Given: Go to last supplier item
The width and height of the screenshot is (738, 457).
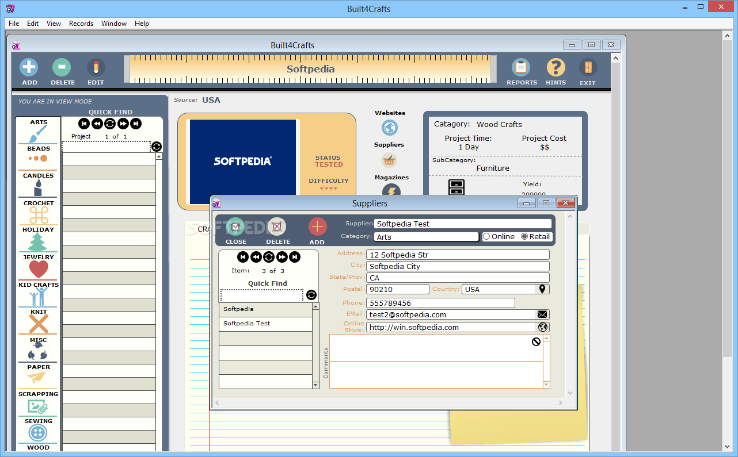Looking at the screenshot, I should click(x=295, y=257).
